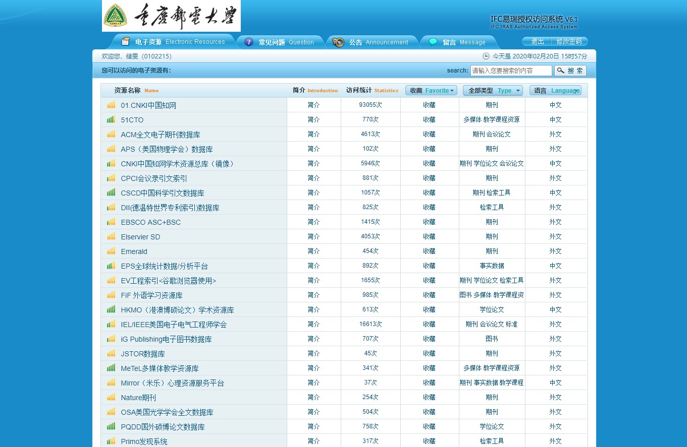Click the 93055次 visit count

coord(371,105)
